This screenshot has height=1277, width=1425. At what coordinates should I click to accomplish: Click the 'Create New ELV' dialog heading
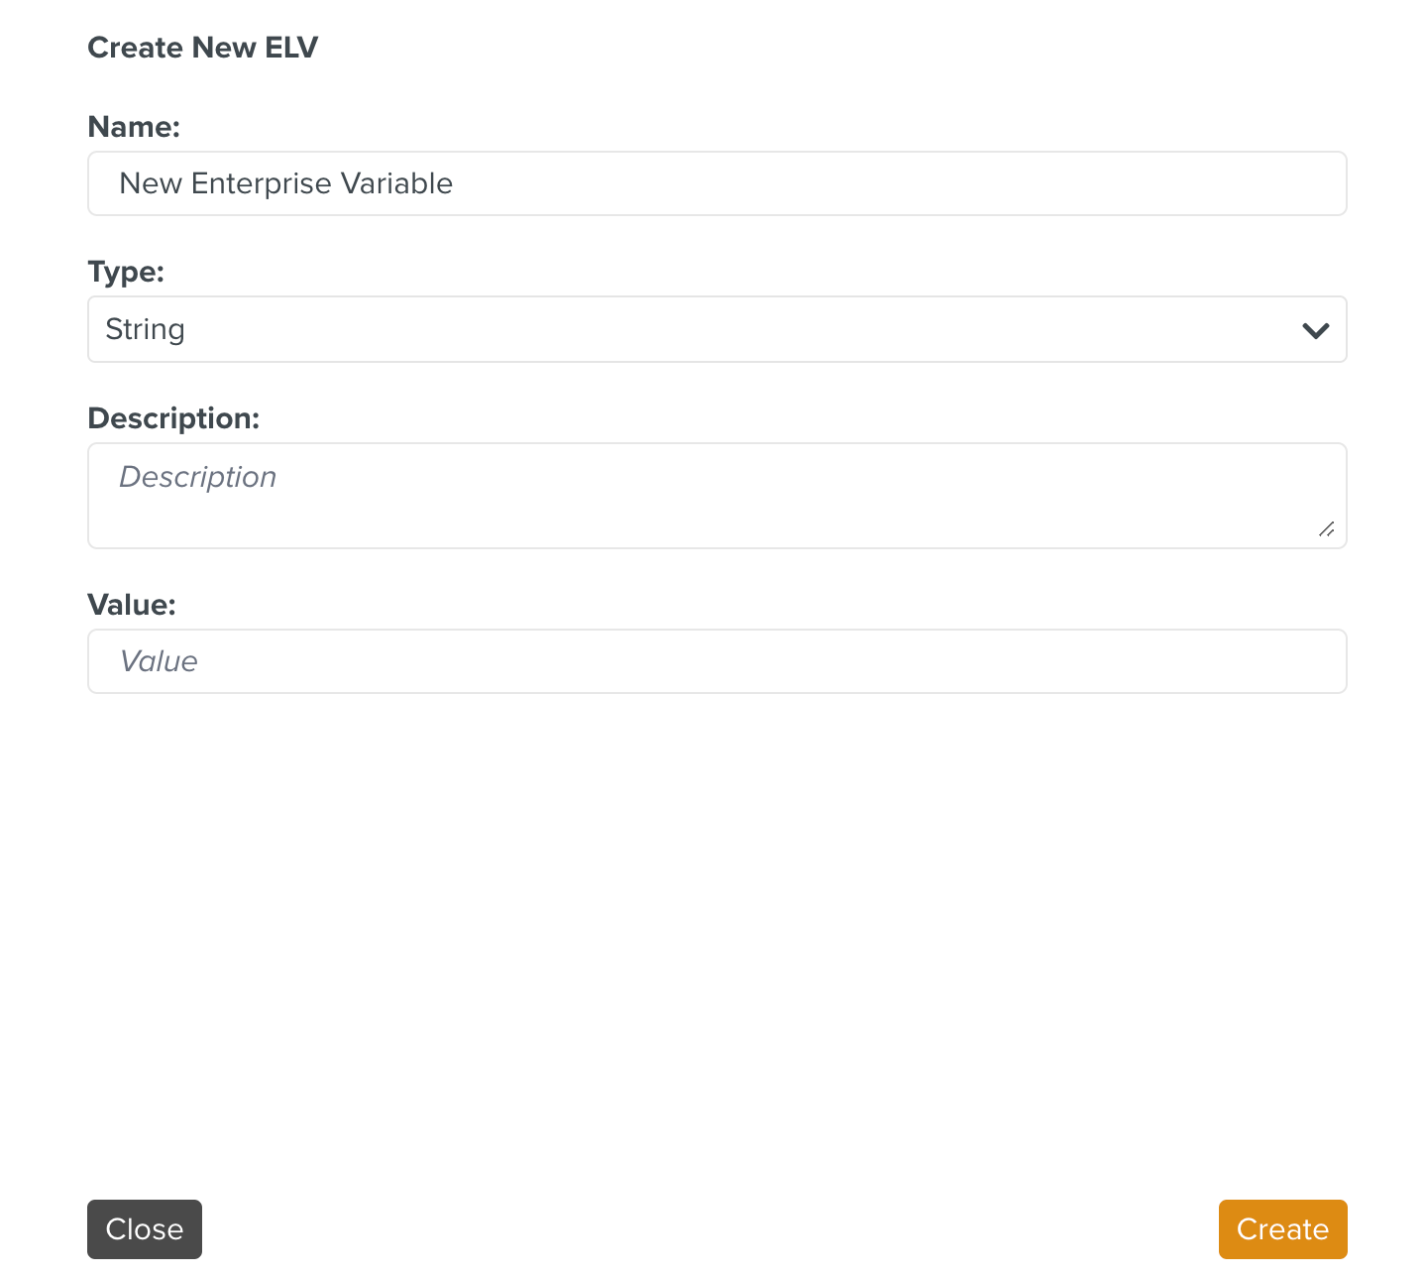(203, 48)
